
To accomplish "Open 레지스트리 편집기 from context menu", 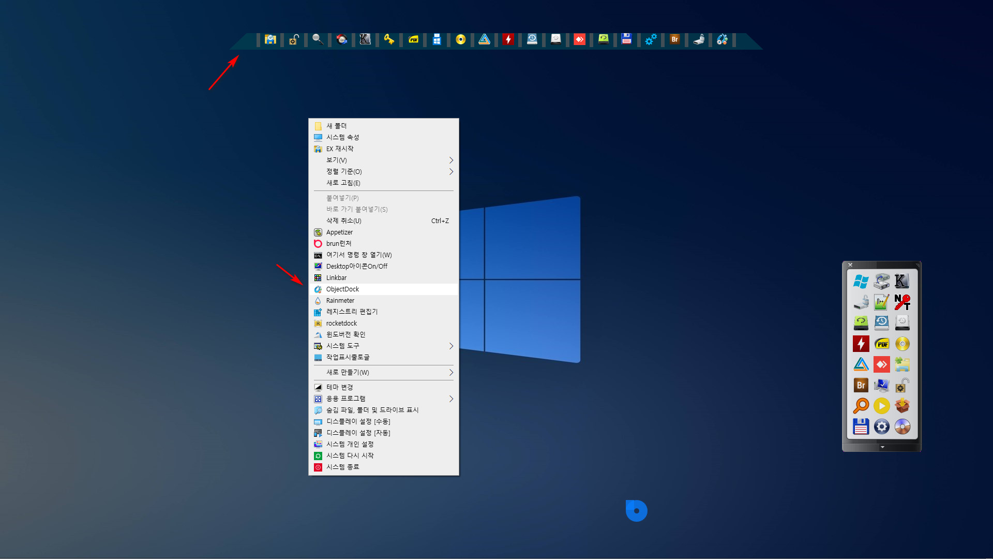I will [384, 312].
